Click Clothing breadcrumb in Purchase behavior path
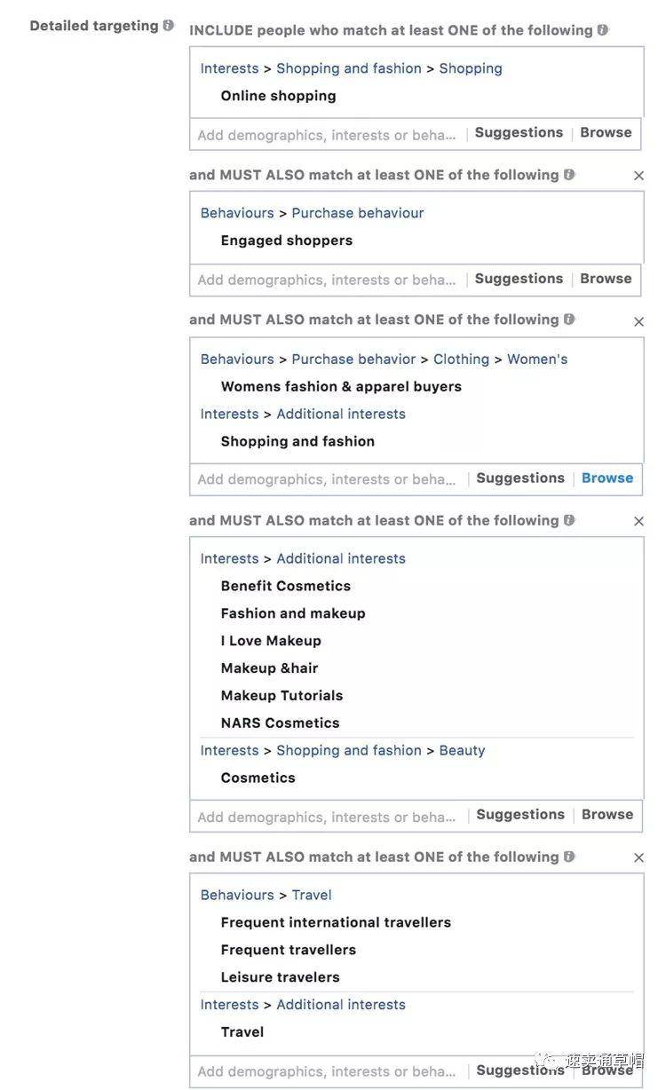This screenshot has height=1090, width=666. point(461,359)
